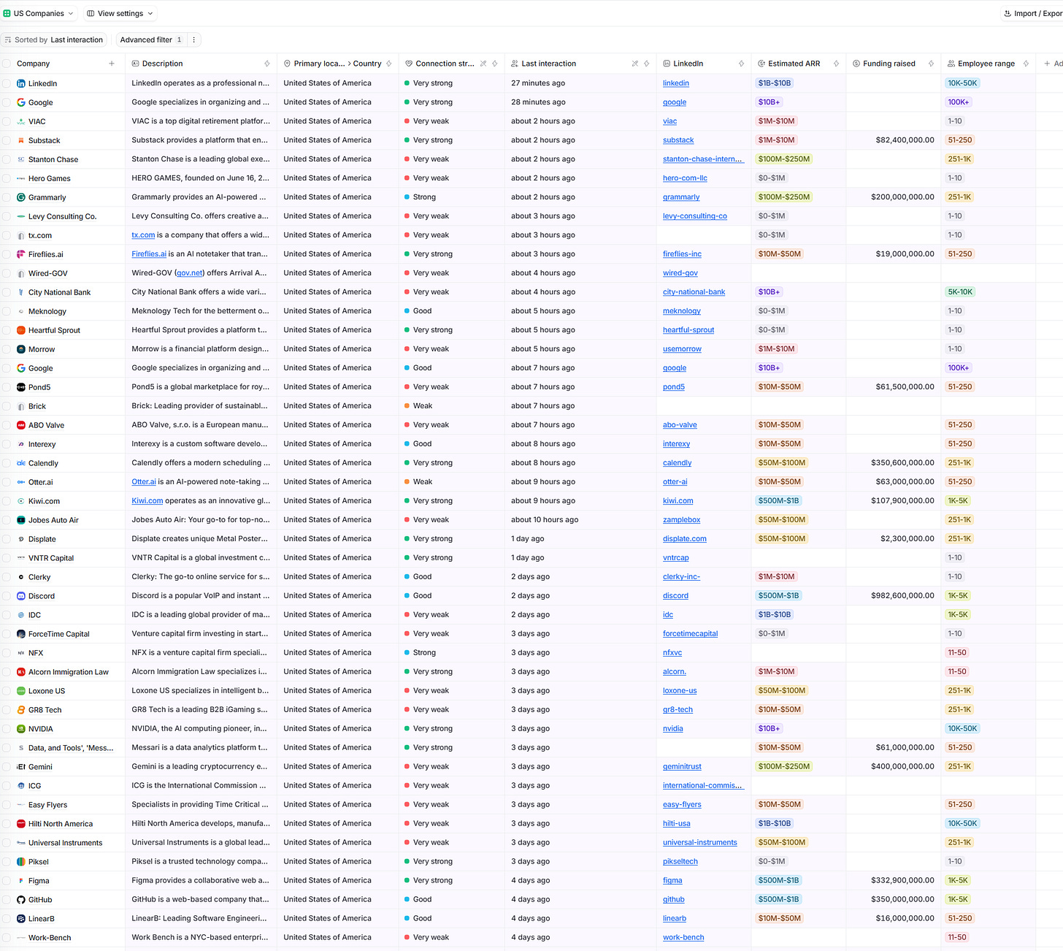Image resolution: width=1063 pixels, height=951 pixels.
Task: Click the Advanced filter chip
Action: pyautogui.click(x=150, y=40)
